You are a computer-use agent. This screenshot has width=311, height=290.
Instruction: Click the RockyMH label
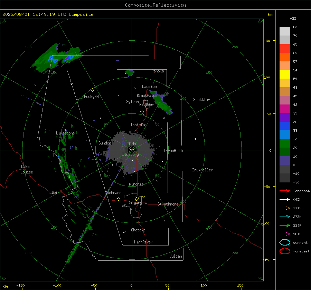click(91, 97)
